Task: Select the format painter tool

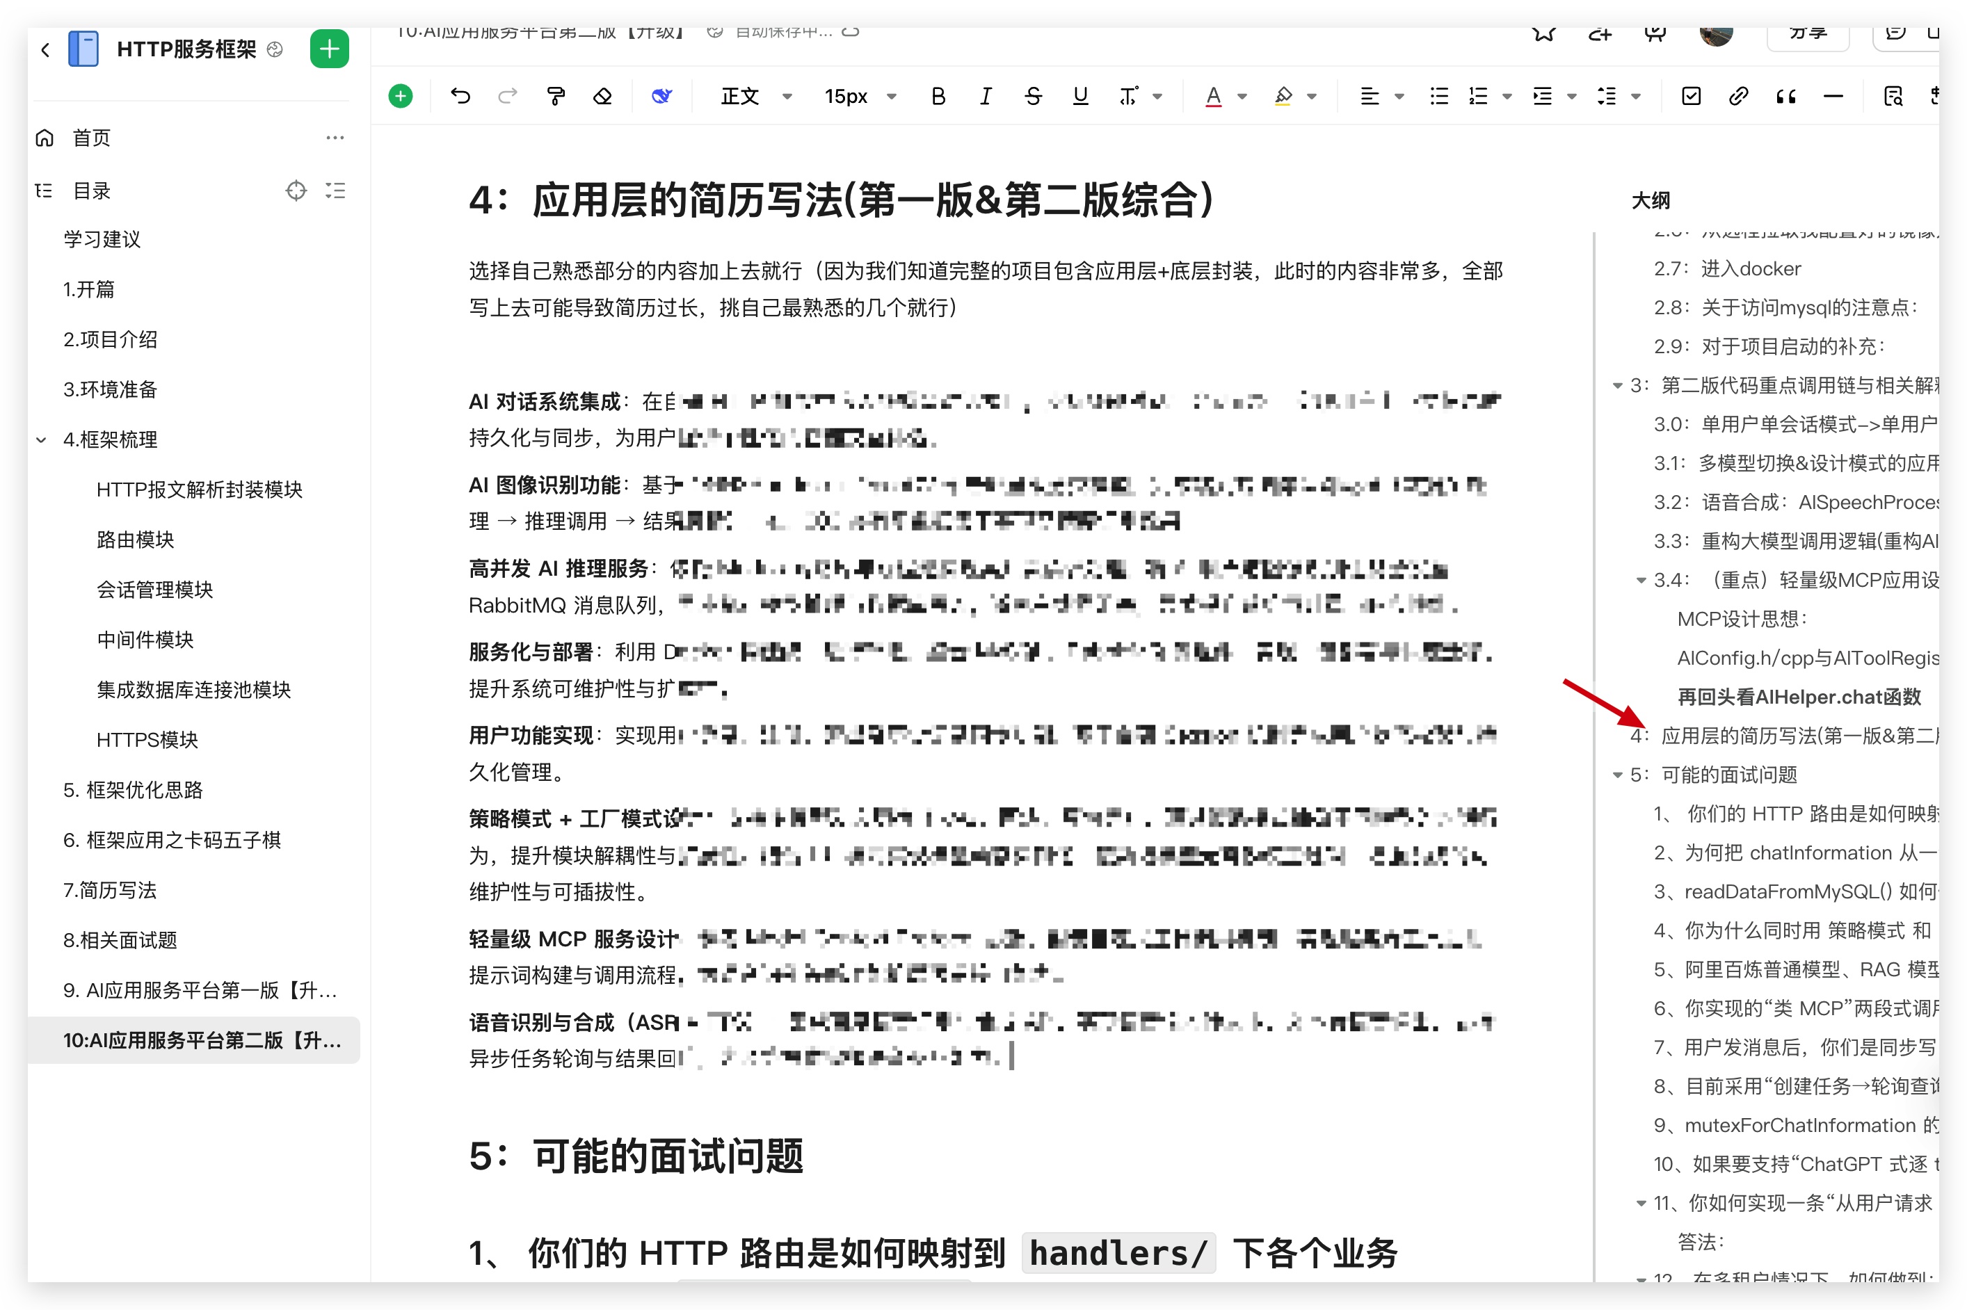Action: point(555,96)
